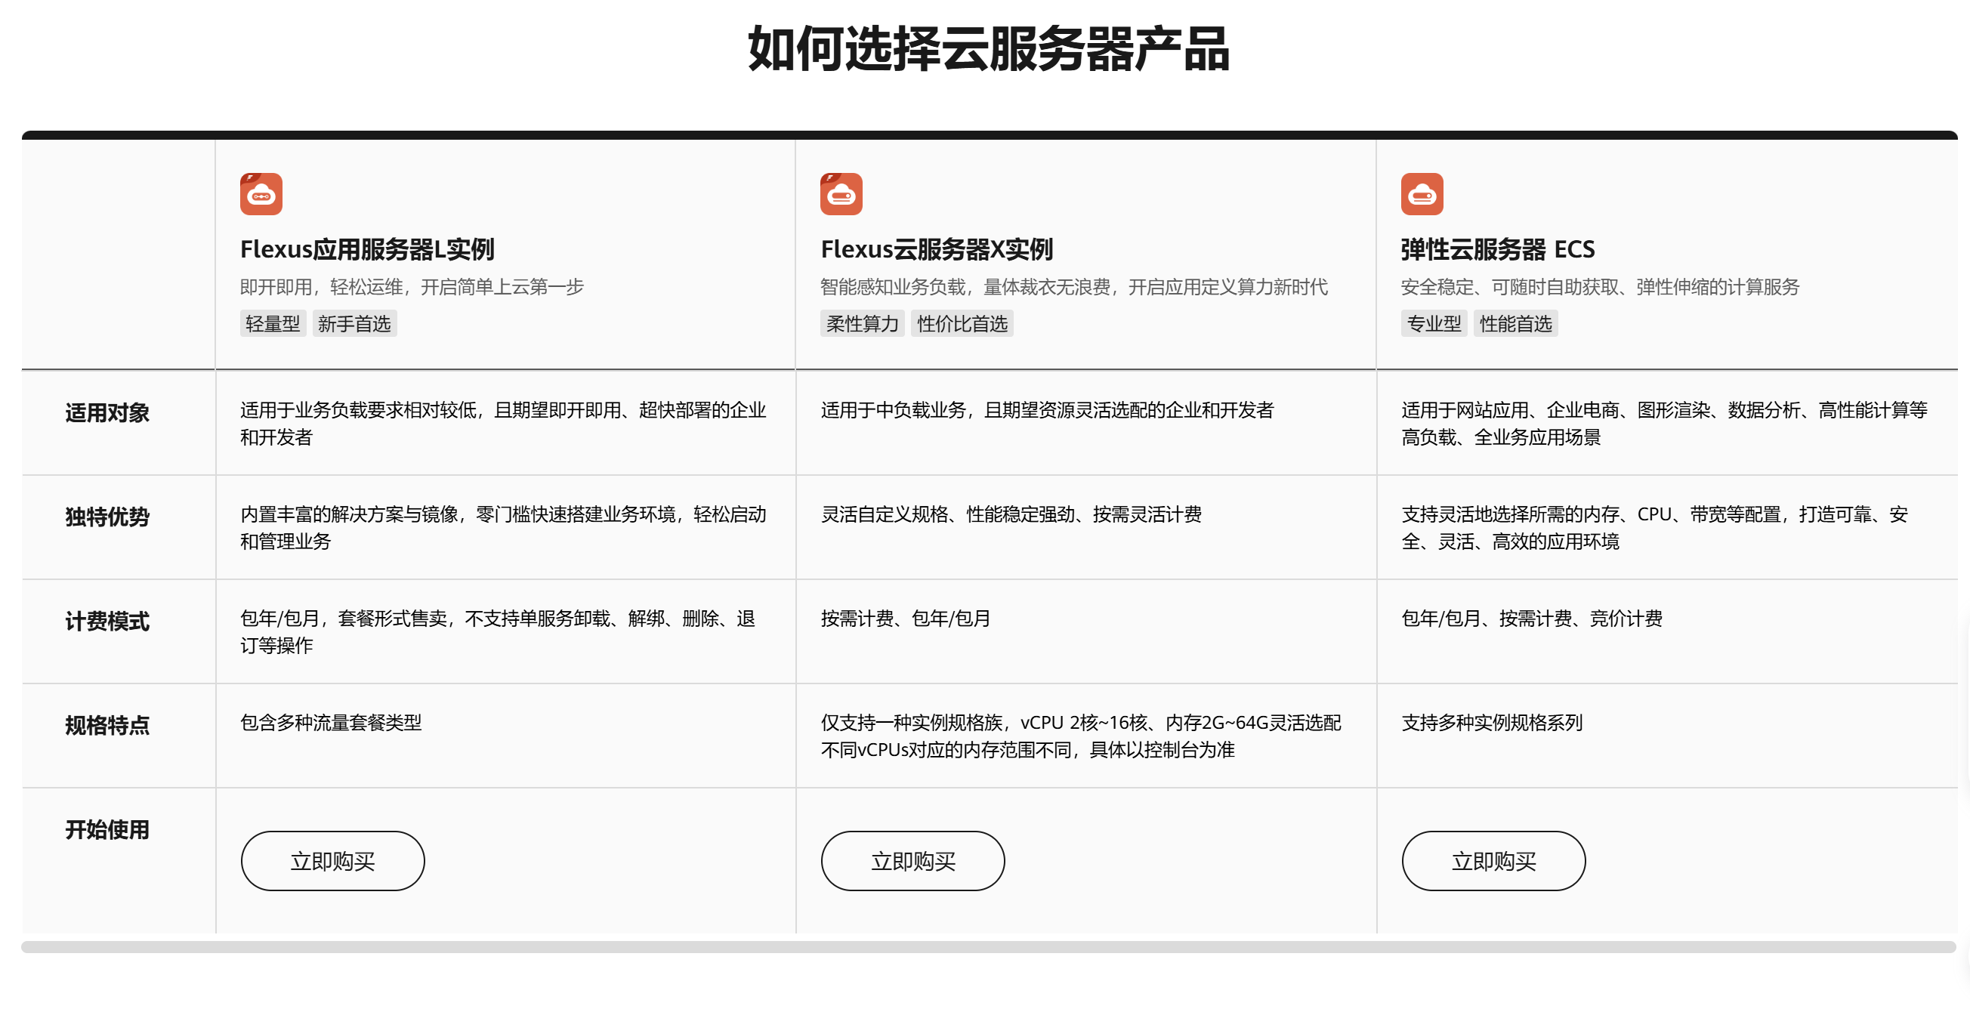The width and height of the screenshot is (1970, 1009).
Task: Click the 即开即用，轻松运维 subtitle
Action: pos(412,288)
